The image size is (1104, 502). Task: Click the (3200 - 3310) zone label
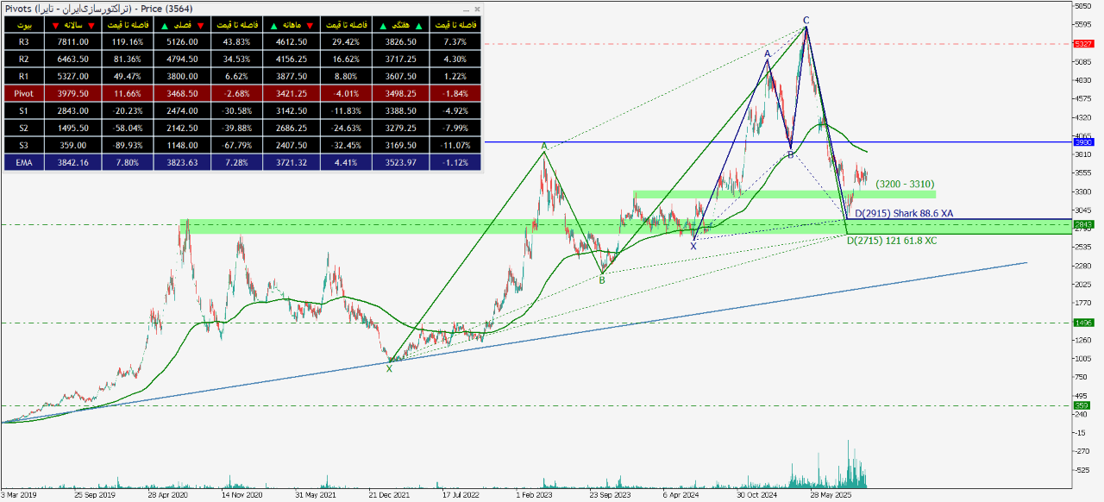point(904,185)
